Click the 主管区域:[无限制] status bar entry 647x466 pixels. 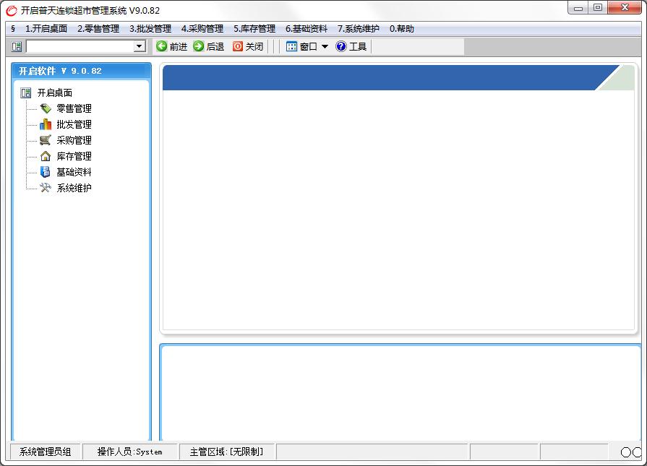coord(226,452)
